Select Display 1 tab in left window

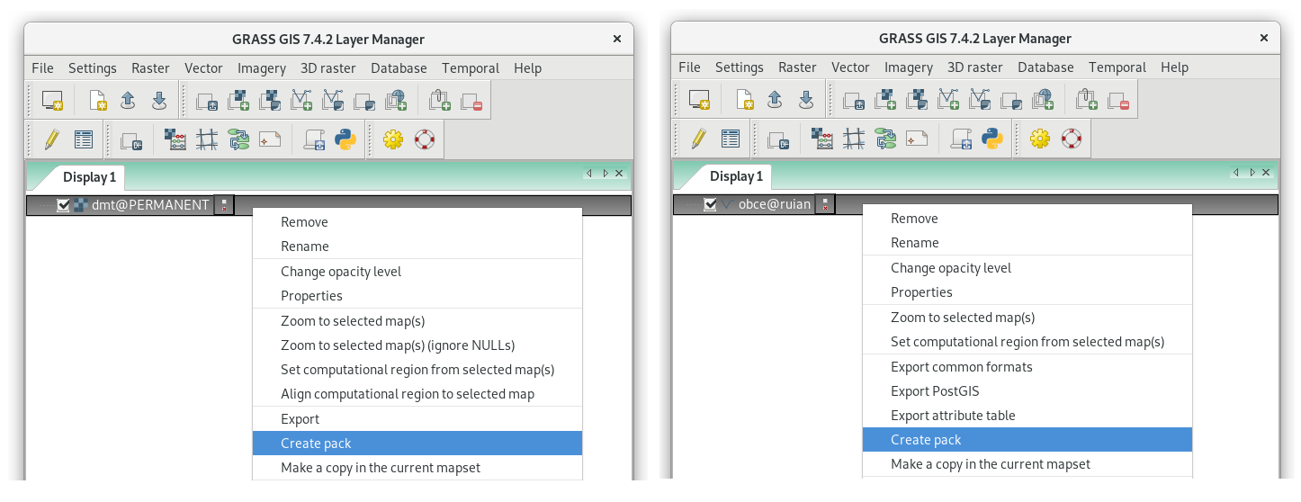[89, 177]
